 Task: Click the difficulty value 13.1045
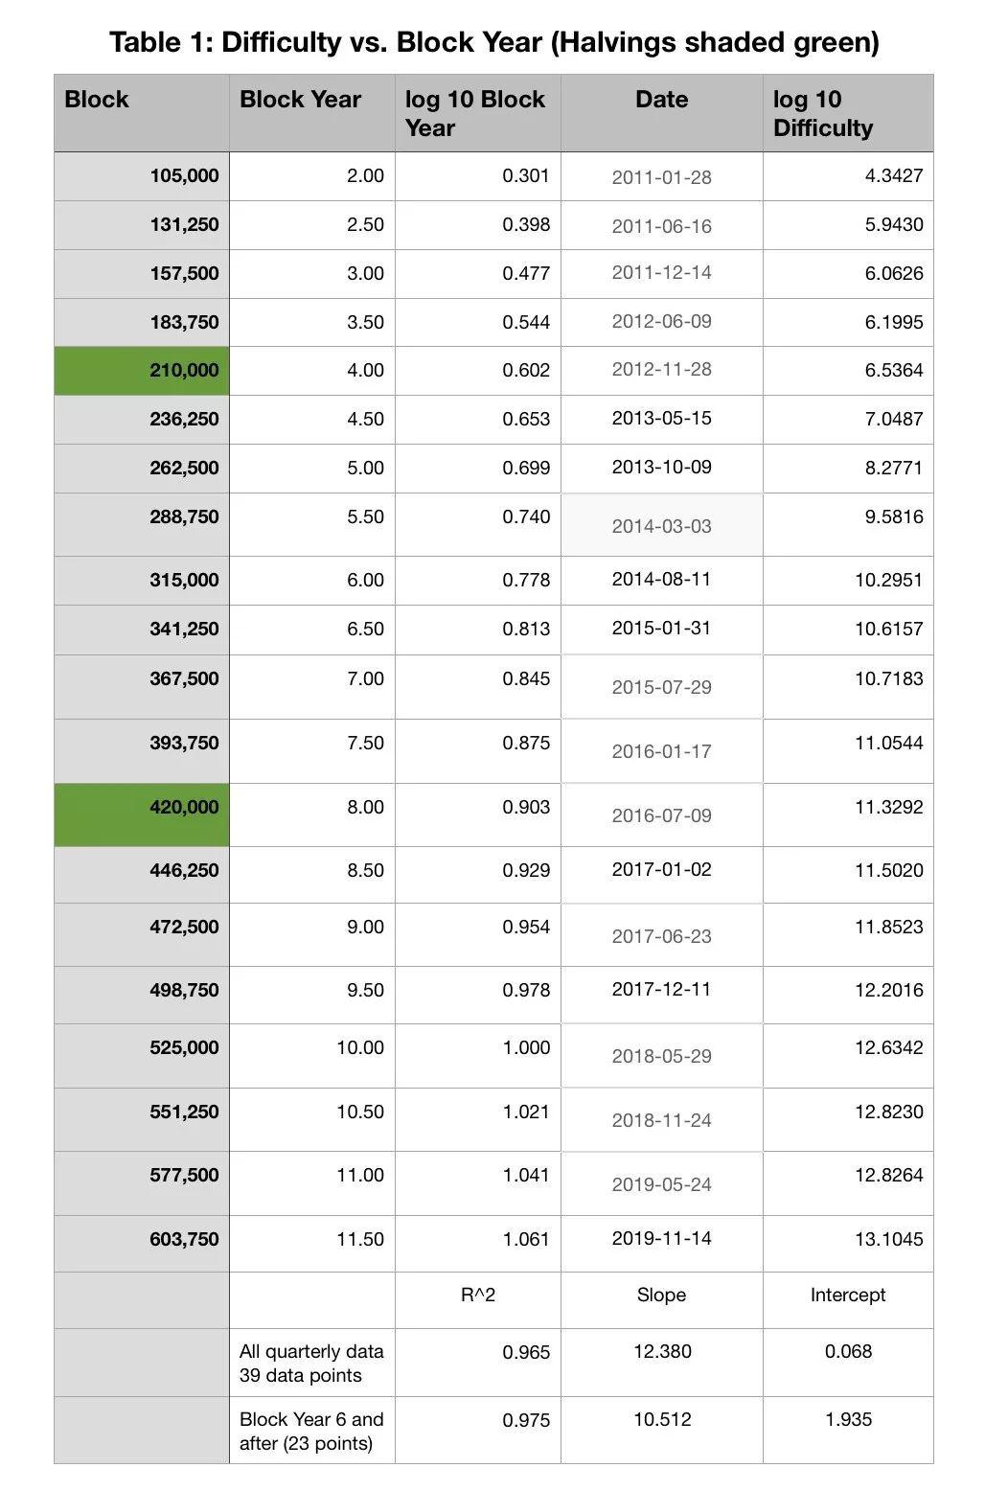tap(888, 1239)
